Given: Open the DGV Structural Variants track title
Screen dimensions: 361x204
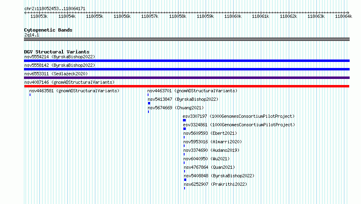Looking at the screenshot, I should (57, 52).
